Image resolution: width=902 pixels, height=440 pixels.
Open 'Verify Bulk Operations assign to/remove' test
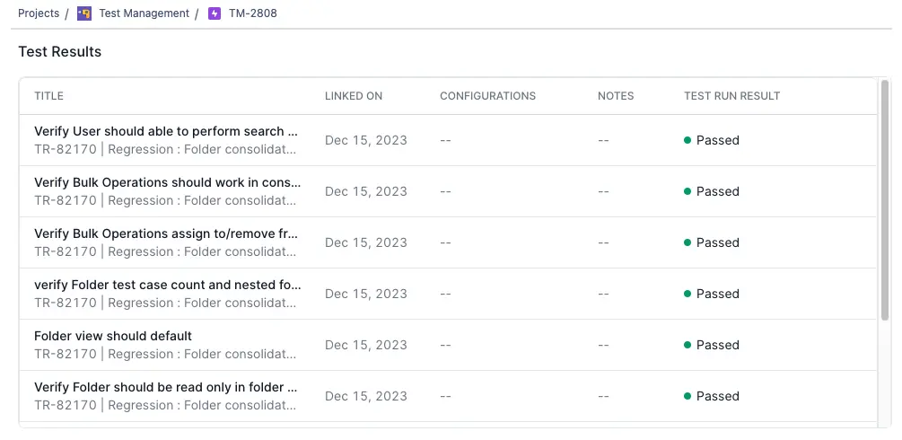pos(165,233)
